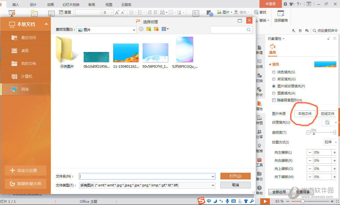This screenshot has height=205, width=340.
Task: Decrease 向左偏移 value with minus
Action: pyautogui.click(x=310, y=152)
